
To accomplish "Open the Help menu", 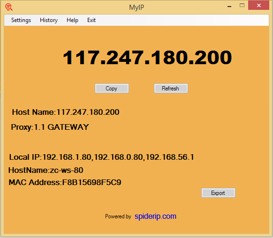I will pos(72,20).
